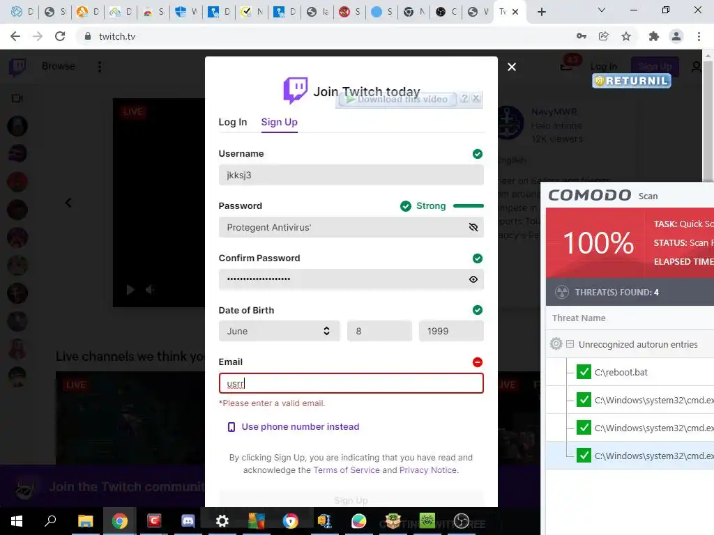Open Windows Start menu
The image size is (714, 535).
tap(17, 521)
